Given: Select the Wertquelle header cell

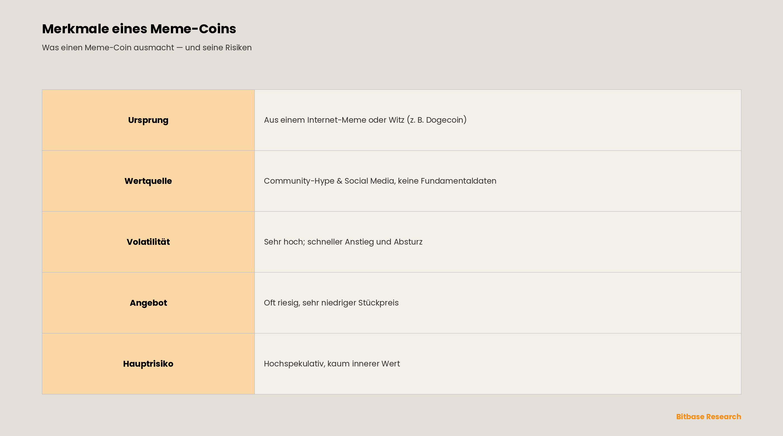Looking at the screenshot, I should click(x=148, y=181).
